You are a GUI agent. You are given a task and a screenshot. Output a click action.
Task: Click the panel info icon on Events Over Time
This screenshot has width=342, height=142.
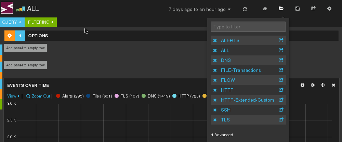pos(302,85)
